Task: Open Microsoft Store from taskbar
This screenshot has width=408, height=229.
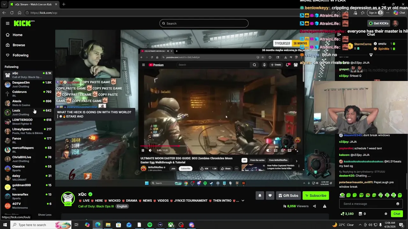Action: (118, 225)
